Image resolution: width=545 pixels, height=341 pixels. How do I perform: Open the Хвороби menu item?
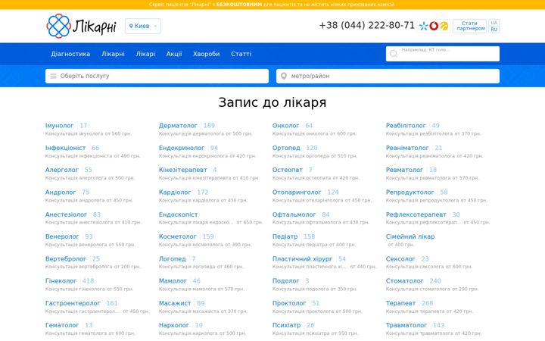(x=206, y=54)
